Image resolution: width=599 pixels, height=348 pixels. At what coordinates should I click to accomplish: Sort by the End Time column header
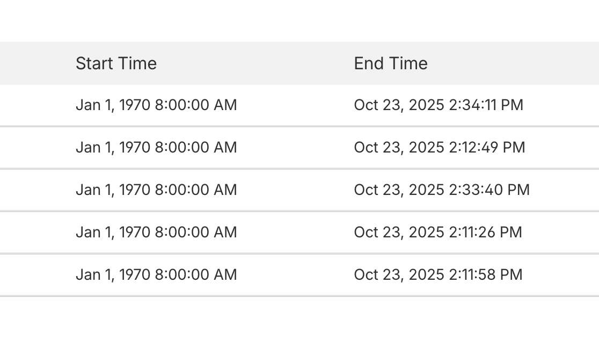(x=391, y=63)
